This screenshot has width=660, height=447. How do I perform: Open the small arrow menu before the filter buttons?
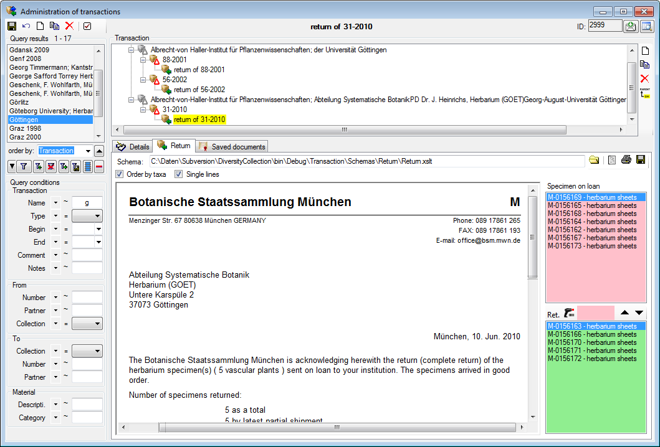coord(12,166)
